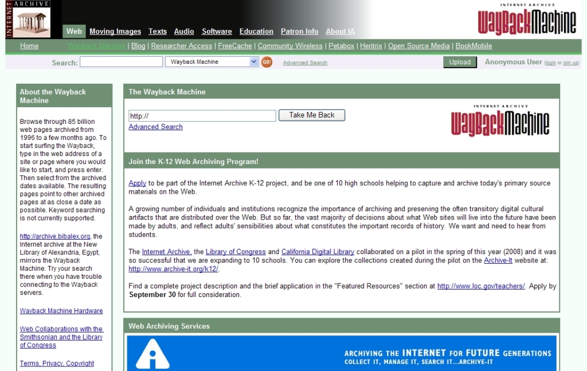Click the top Search text field
The width and height of the screenshot is (587, 371).
[122, 62]
